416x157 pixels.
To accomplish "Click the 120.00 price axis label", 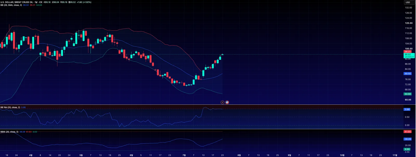I will coord(409,23).
